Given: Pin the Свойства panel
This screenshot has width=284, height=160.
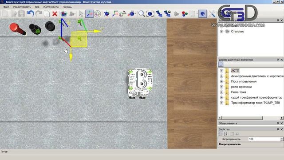Looking at the screenshot, I should 278,129.
